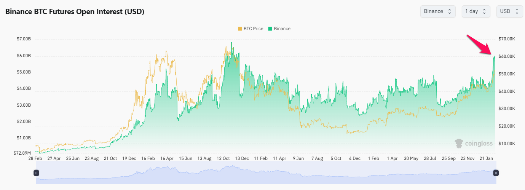The width and height of the screenshot is (525, 190).
Task: Click the 13 Aug date label
Action: pyautogui.click(x=204, y=158)
